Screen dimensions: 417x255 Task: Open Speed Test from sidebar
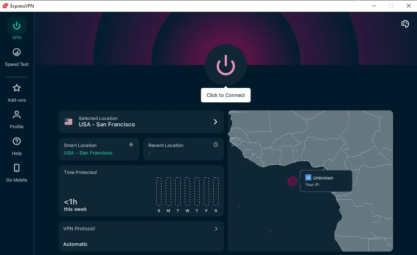pyautogui.click(x=16, y=57)
